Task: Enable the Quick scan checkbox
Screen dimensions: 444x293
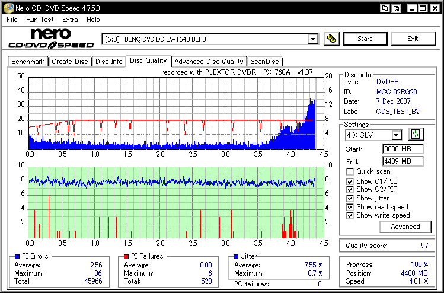Action: (350, 171)
